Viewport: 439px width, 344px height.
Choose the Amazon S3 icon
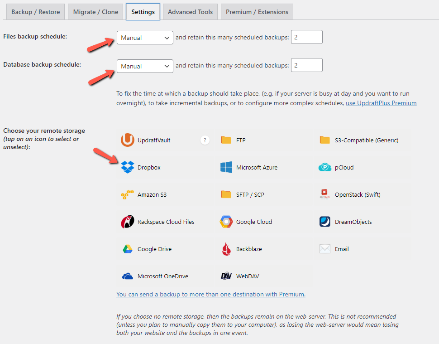coord(127,194)
